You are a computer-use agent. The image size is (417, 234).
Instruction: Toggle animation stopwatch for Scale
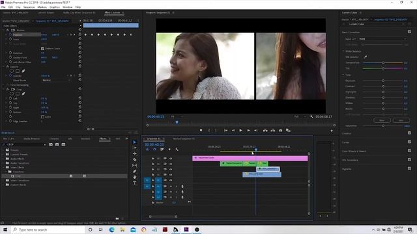click(x=10, y=39)
